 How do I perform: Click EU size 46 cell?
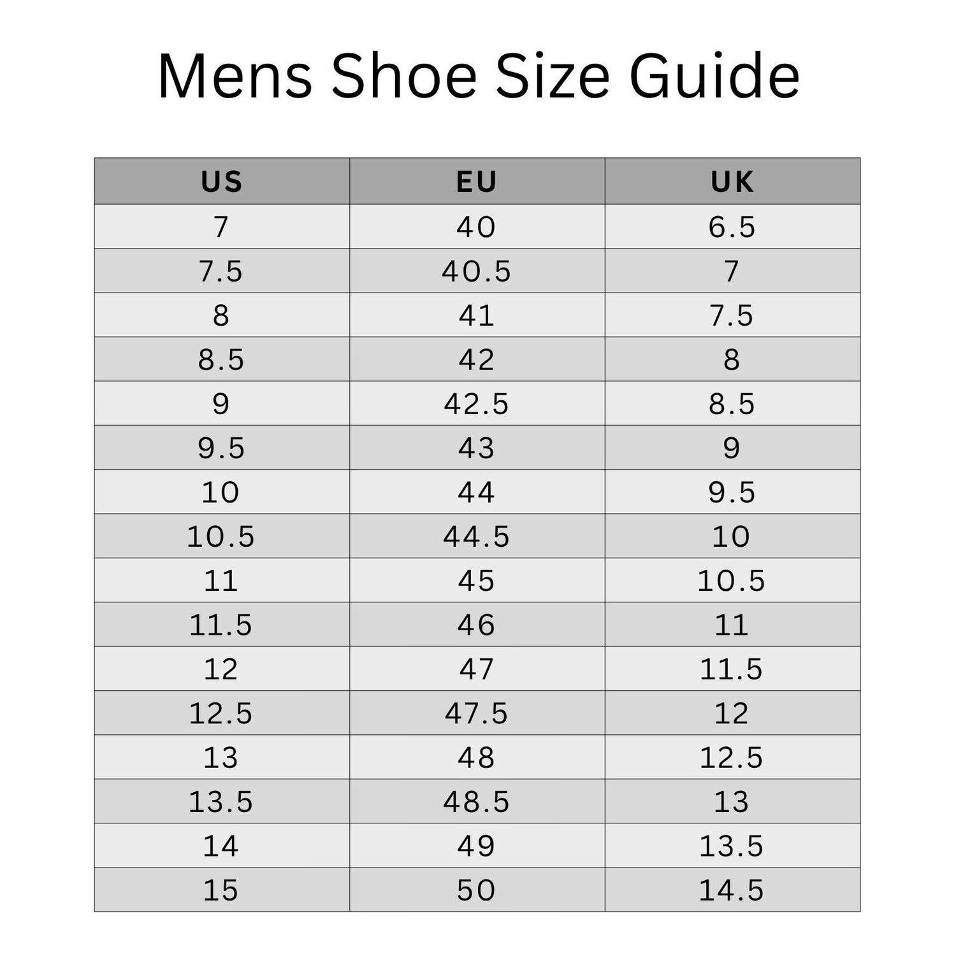point(477,625)
